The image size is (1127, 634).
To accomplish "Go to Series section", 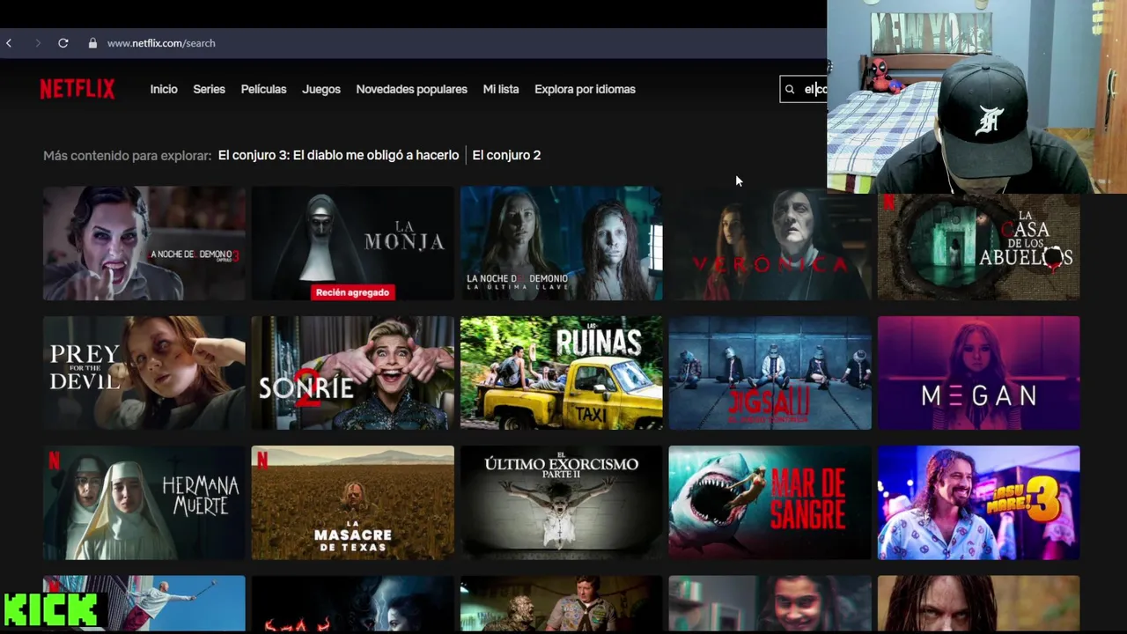I will (210, 89).
